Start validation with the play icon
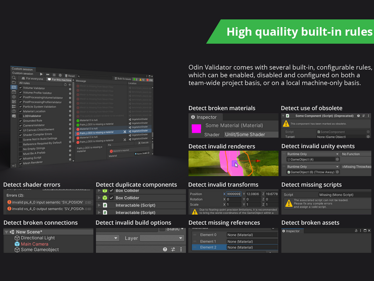The width and height of the screenshot is (374, 281). (41, 74)
